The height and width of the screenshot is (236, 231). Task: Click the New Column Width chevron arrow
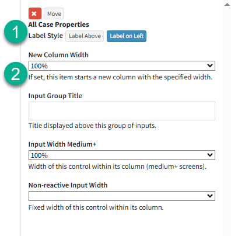(210, 65)
